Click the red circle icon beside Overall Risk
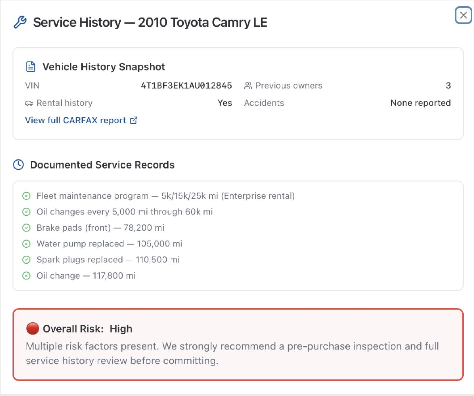The width and height of the screenshot is (474, 396). tap(32, 328)
